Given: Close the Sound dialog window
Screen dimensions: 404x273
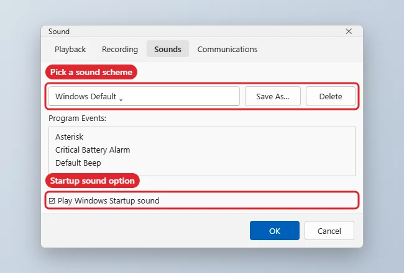Looking at the screenshot, I should coord(349,32).
